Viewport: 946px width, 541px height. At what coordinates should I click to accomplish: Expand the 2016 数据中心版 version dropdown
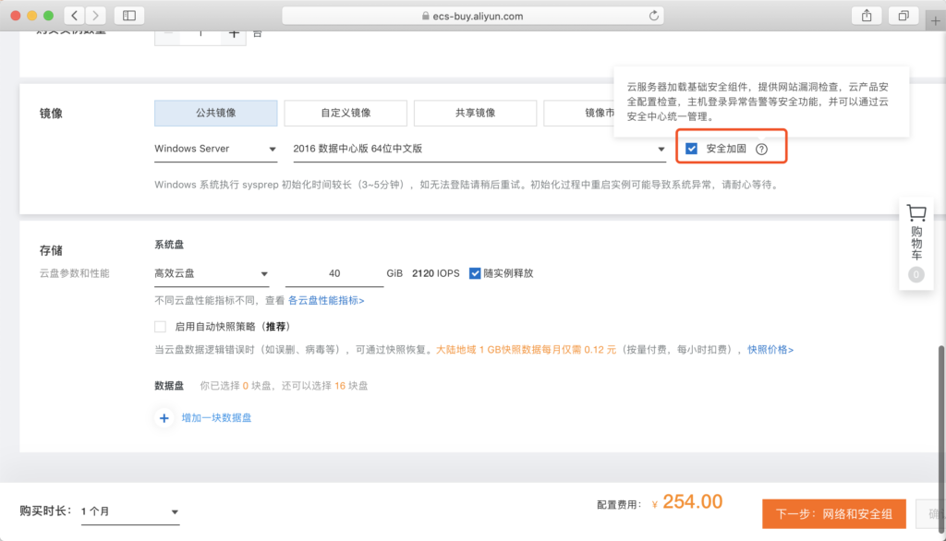(479, 149)
